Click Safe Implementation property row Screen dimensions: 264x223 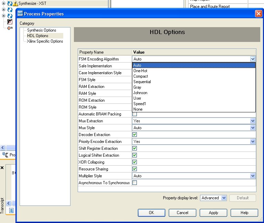[105, 66]
